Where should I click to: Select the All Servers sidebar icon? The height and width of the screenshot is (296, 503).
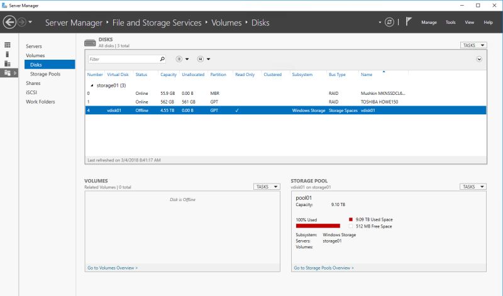pos(8,63)
